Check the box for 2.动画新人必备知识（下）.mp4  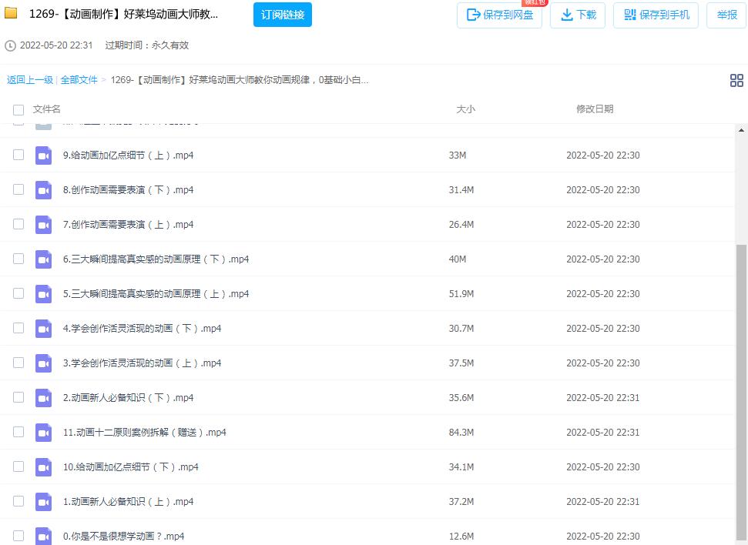tap(18, 397)
